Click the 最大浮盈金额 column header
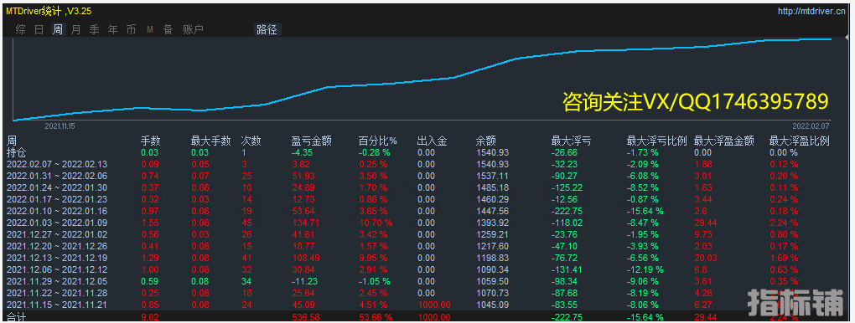 [x=723, y=141]
